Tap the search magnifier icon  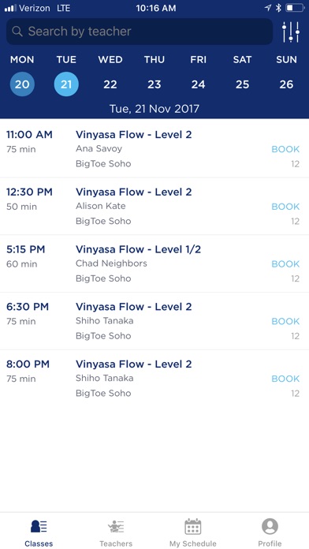click(x=17, y=32)
